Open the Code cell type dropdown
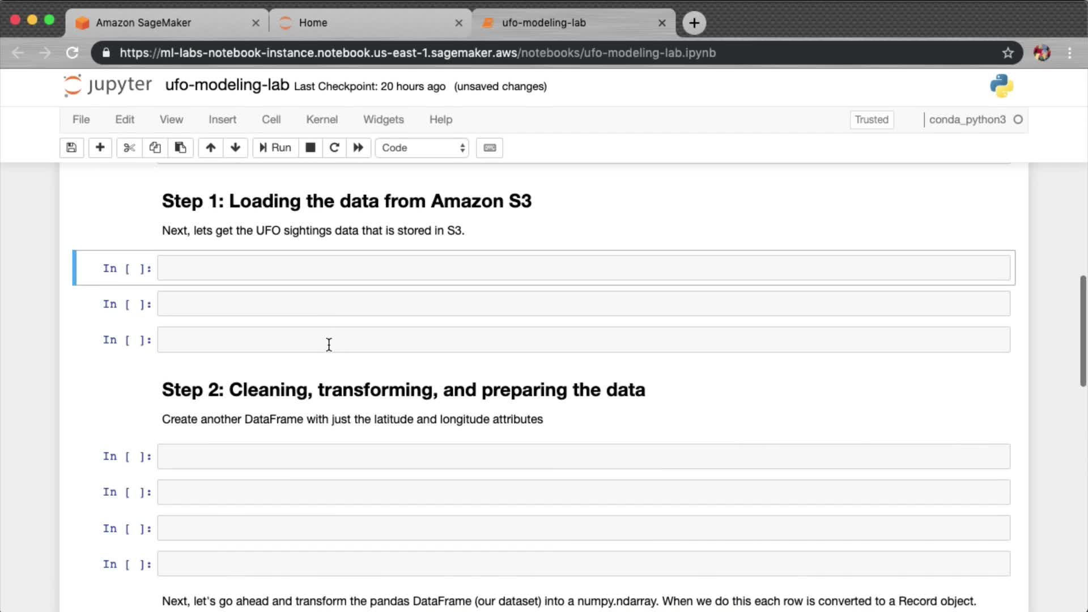This screenshot has width=1088, height=612. [x=422, y=148]
